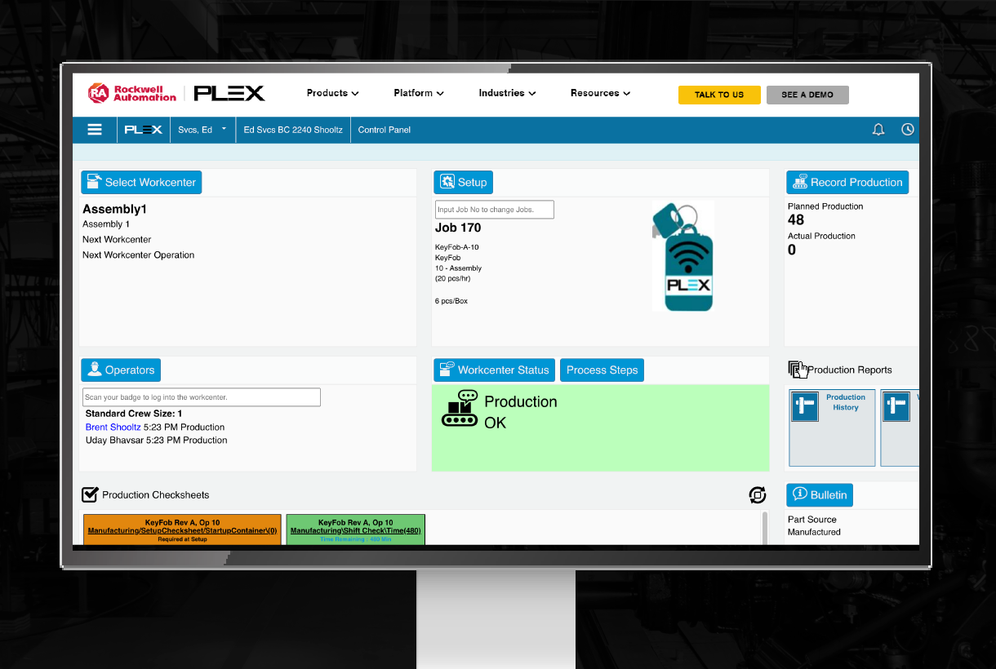Click the Production Checksheets checkmark icon
This screenshot has width=996, height=669.
click(91, 494)
